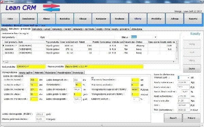Image resolution: width=204 pixels, height=127 pixels.
Task: Switch to the Robocizna sub-tab
Action: 50,73
